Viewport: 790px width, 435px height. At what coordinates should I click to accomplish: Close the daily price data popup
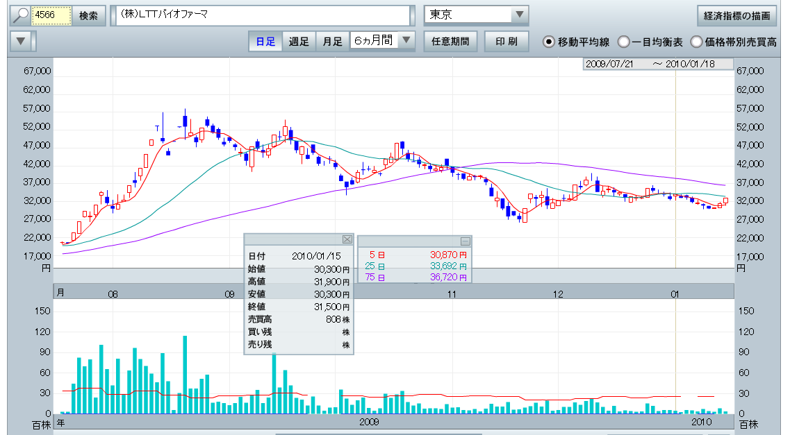[347, 239]
